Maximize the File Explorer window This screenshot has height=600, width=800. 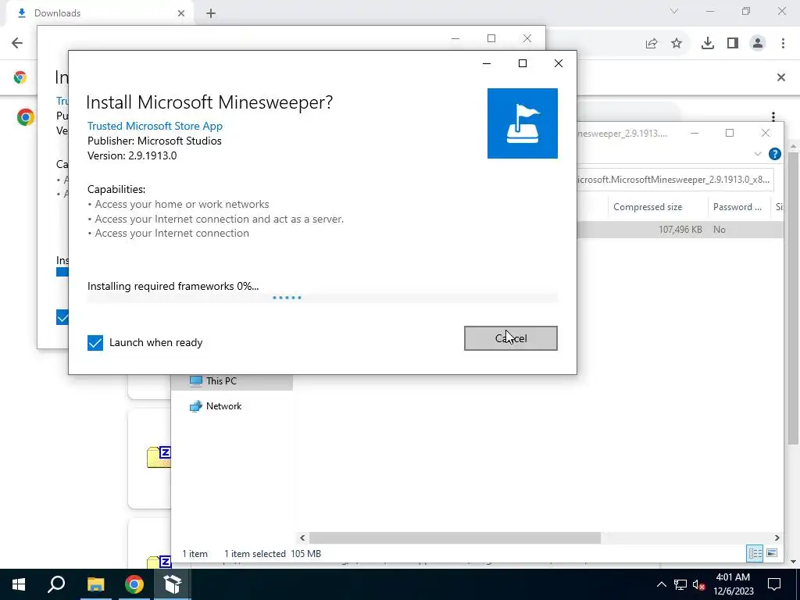[730, 133]
